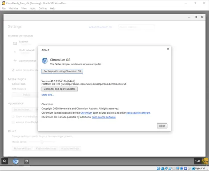The height and width of the screenshot is (171, 209).
Task: Click the Adobe Flash Install button
Action: pyautogui.click(x=25, y=95)
